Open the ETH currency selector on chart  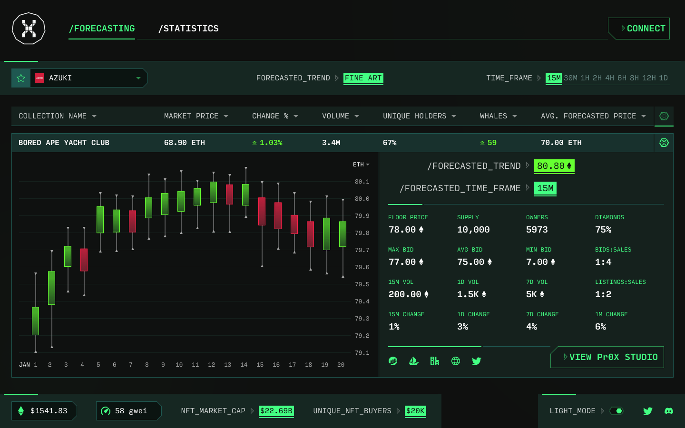pos(361,164)
